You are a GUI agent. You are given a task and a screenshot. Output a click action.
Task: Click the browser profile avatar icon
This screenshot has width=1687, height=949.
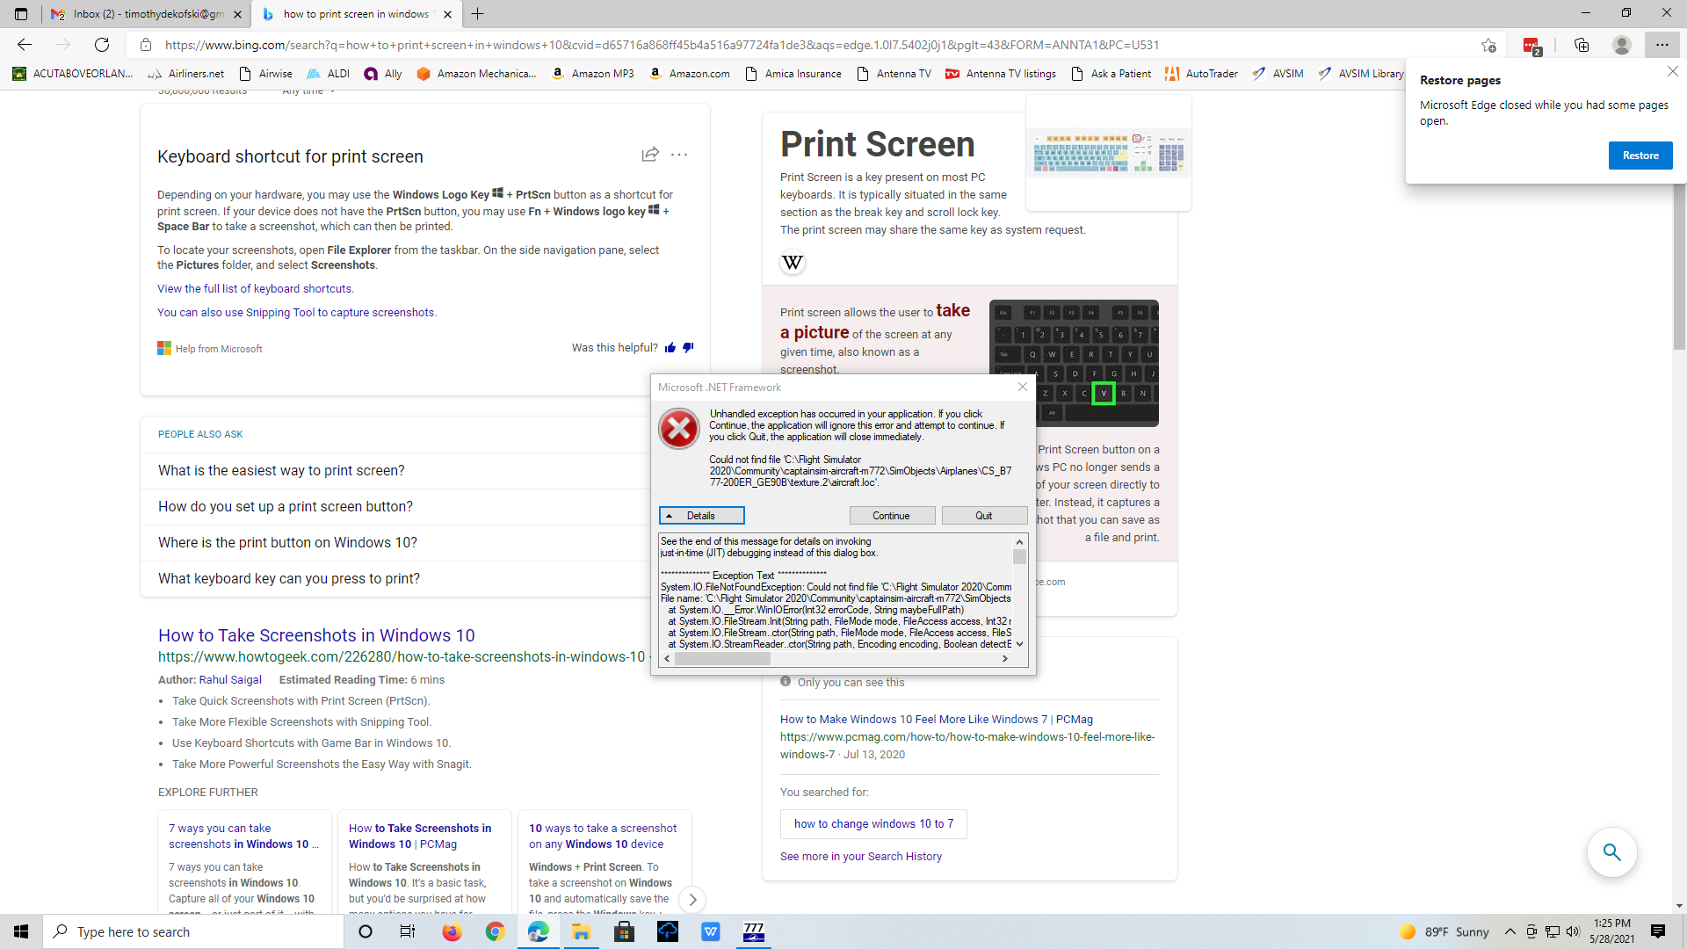click(1621, 45)
